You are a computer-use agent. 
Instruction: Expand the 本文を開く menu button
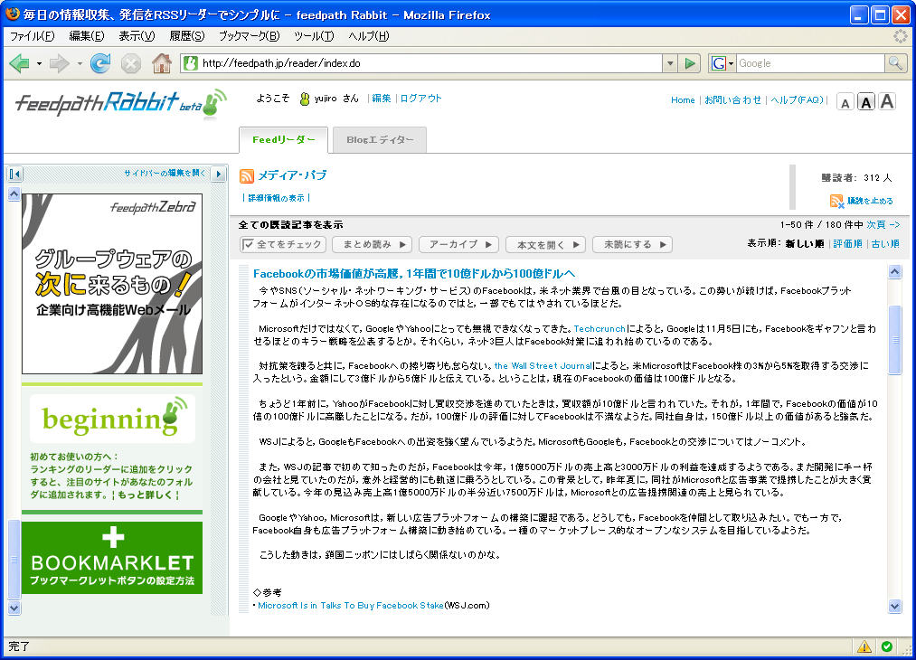click(545, 244)
